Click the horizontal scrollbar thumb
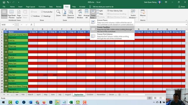 tap(136, 94)
